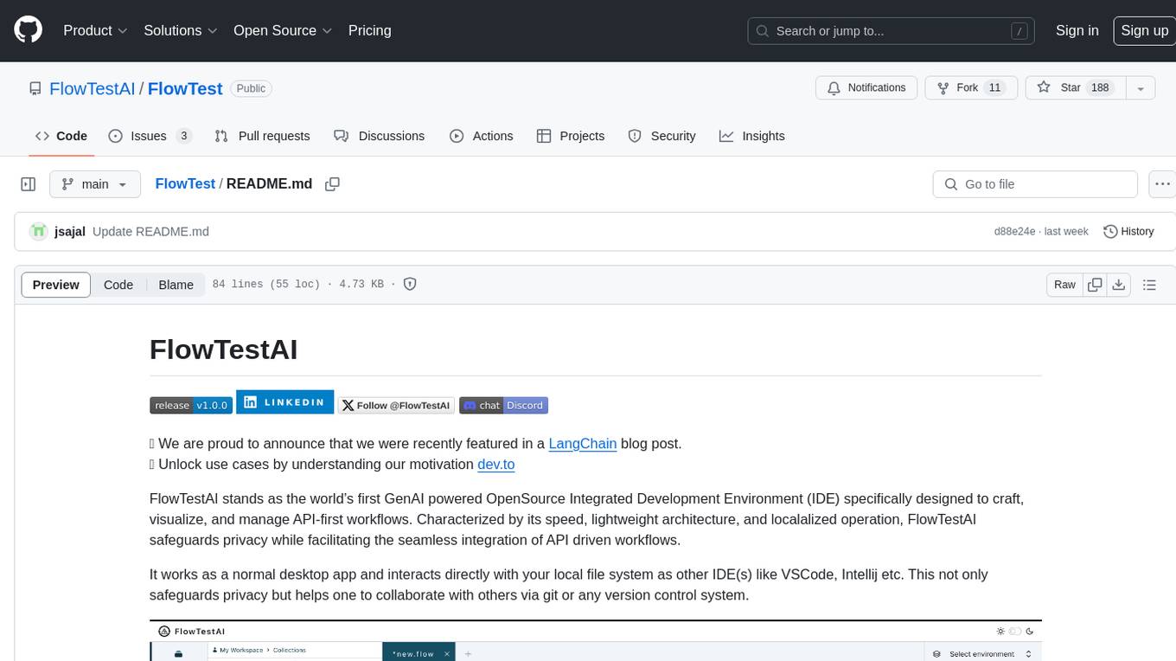Open jsajal's avatar

(38, 231)
